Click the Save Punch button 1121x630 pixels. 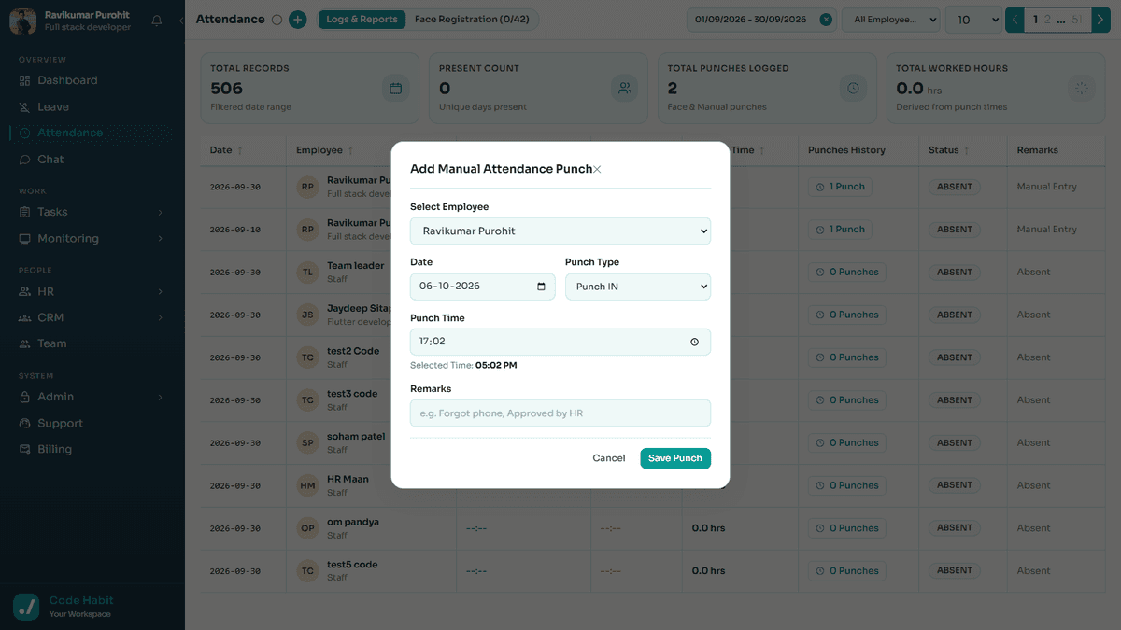675,458
